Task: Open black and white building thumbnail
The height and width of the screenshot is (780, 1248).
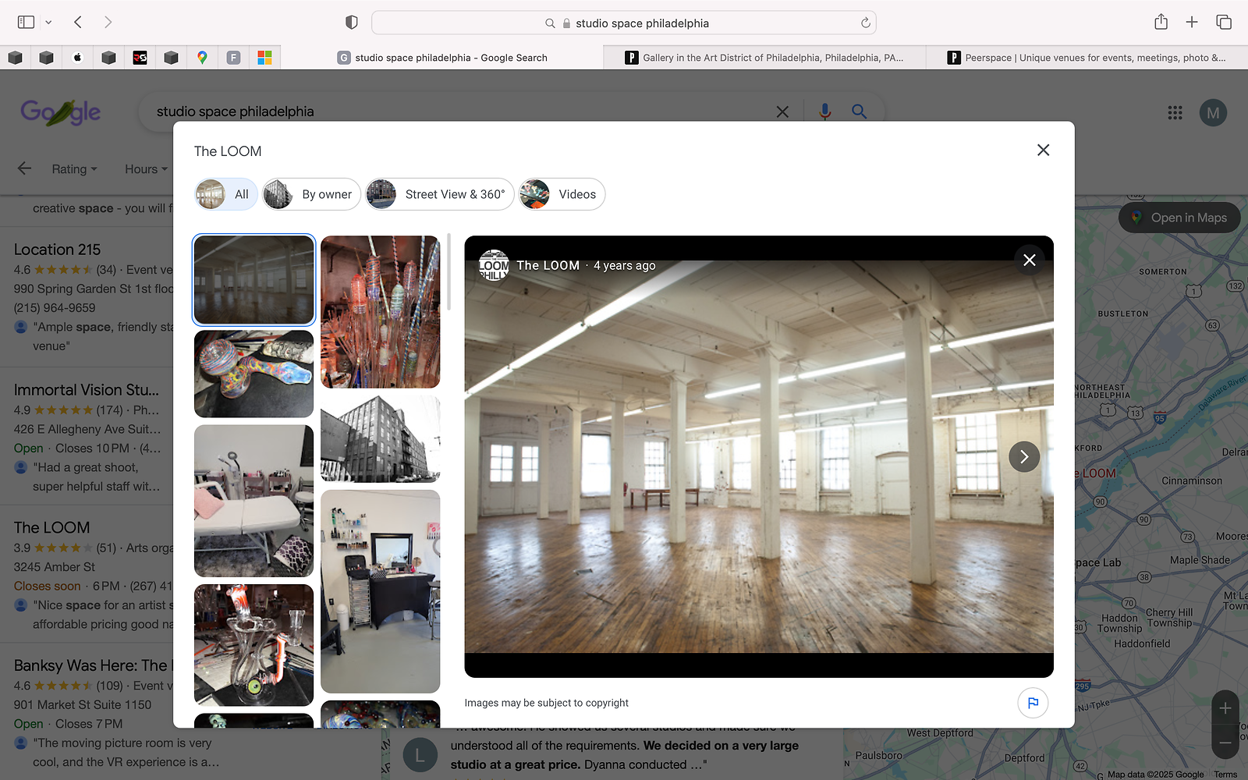Action: 380,439
